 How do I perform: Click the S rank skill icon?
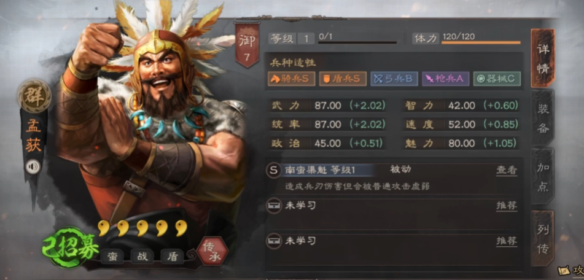(274, 171)
